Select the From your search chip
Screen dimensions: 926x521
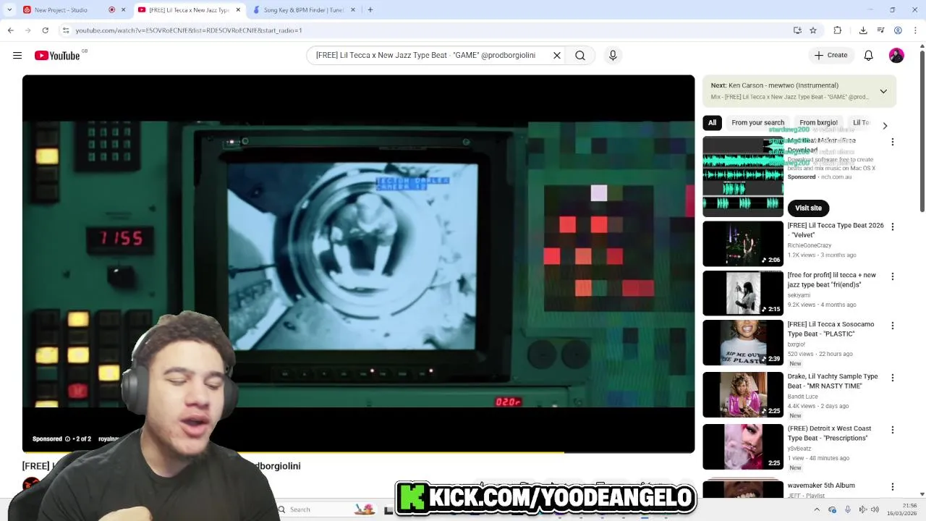click(x=757, y=123)
